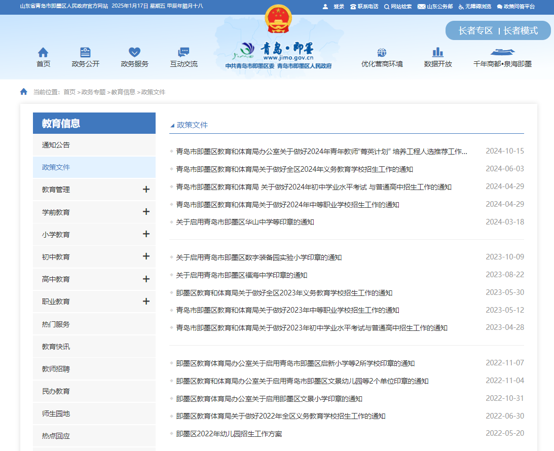This screenshot has width=554, height=451.
Task: Click the national emblem logo
Action: click(x=278, y=19)
